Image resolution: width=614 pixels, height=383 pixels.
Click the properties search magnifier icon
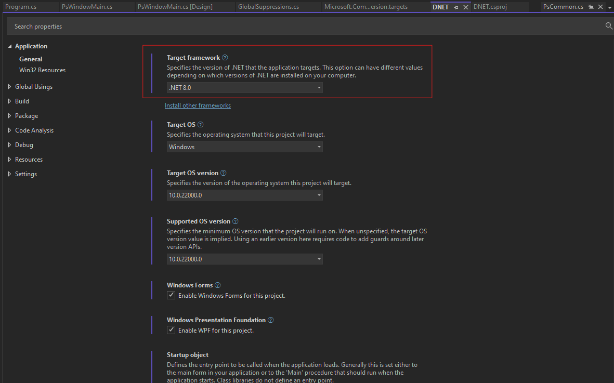point(608,26)
